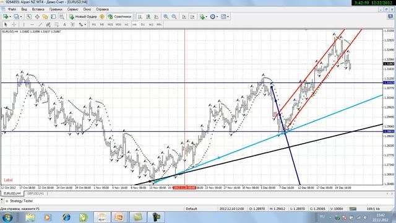Viewport: 396px width, 223px height.
Task: Zoom out on the chart
Action: click(x=174, y=17)
